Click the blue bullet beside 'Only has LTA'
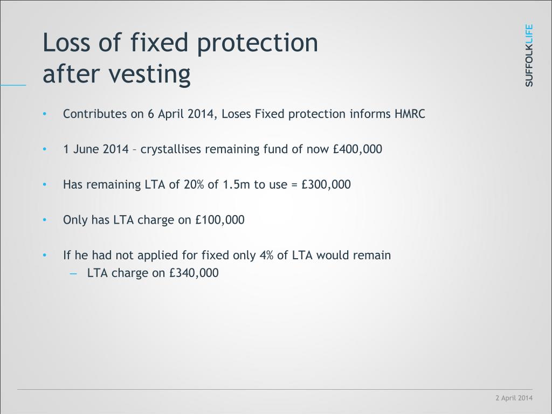552x414 pixels. pos(45,220)
